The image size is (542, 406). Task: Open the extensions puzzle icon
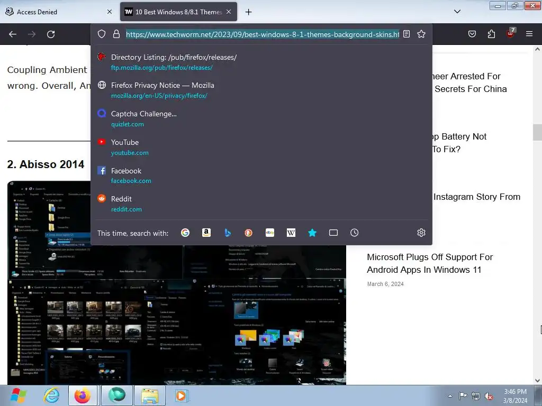[491, 34]
